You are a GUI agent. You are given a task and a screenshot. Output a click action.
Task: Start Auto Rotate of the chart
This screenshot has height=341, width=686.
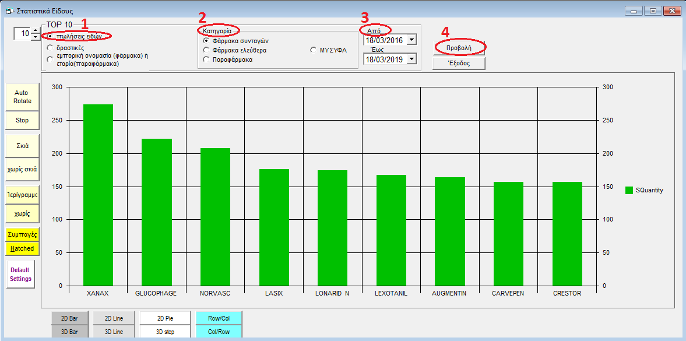(23, 97)
